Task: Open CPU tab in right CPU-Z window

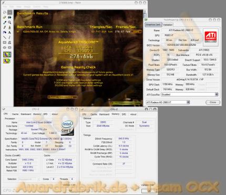Action: click(x=84, y=114)
